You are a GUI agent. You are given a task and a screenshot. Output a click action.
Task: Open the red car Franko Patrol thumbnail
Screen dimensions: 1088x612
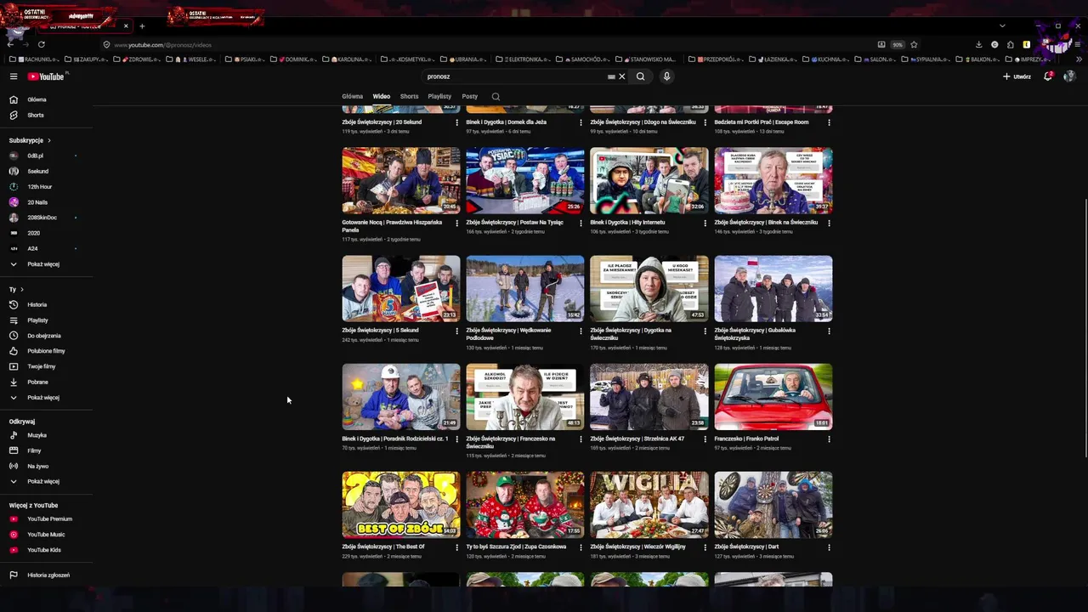pos(773,397)
